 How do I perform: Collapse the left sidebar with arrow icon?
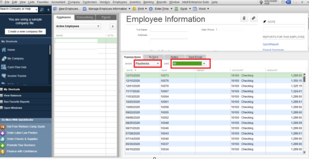coord(48,9)
